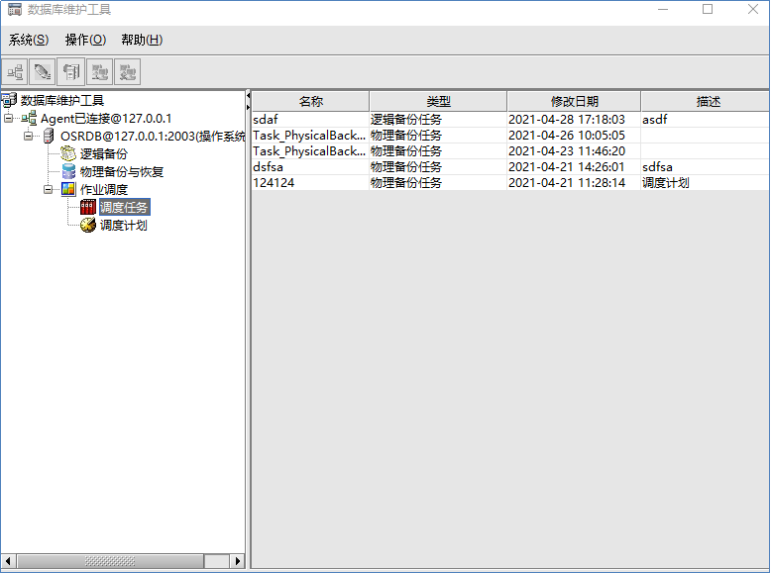Select the OSRDB@127.0.0.1:2003 tree label
The width and height of the screenshot is (771, 573).
pos(153,136)
